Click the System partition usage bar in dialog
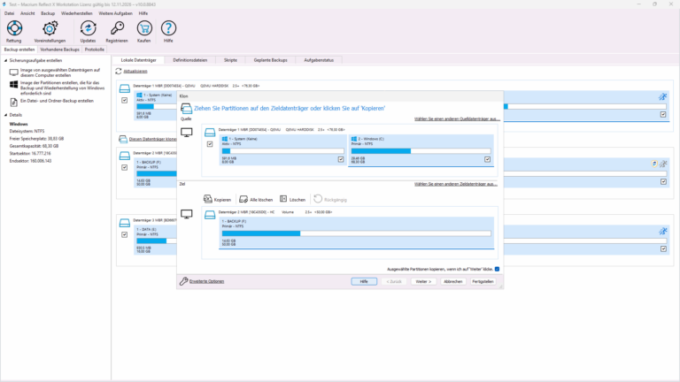The width and height of the screenshot is (680, 382). click(282, 151)
